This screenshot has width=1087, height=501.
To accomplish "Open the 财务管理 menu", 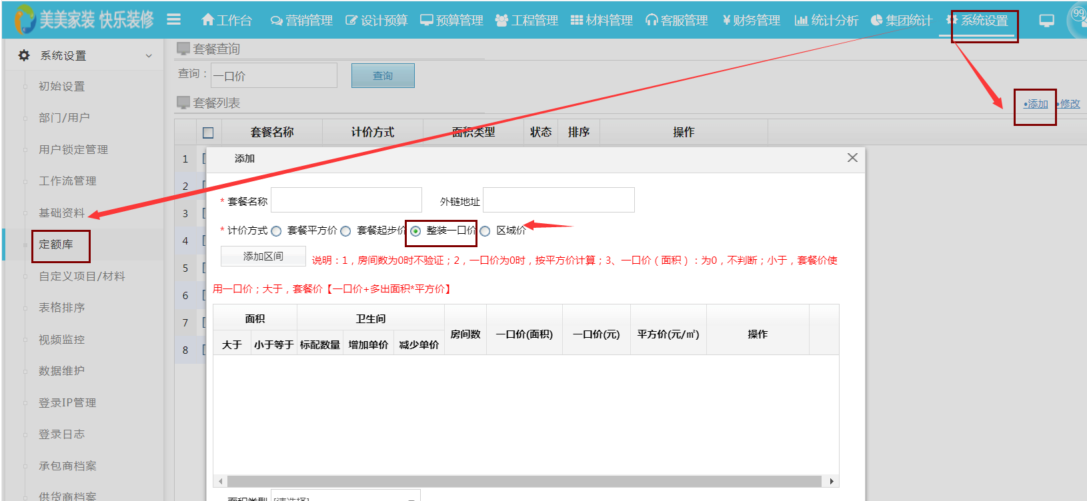I will tap(751, 21).
